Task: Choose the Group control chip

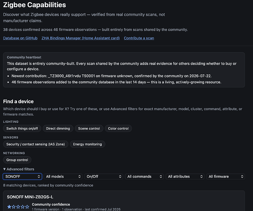Action: (x=17, y=160)
